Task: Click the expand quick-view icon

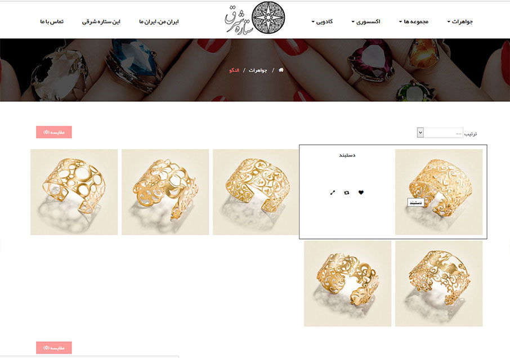Action: click(x=333, y=193)
